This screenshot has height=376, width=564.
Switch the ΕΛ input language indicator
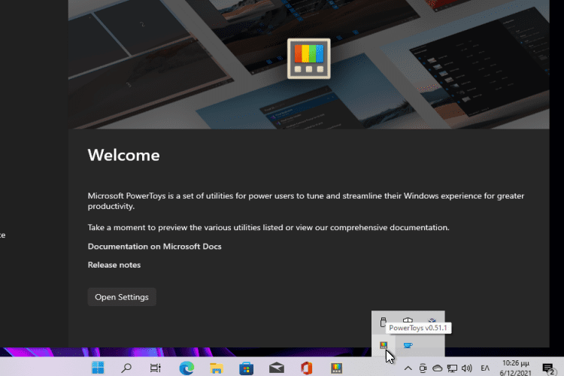(x=485, y=368)
